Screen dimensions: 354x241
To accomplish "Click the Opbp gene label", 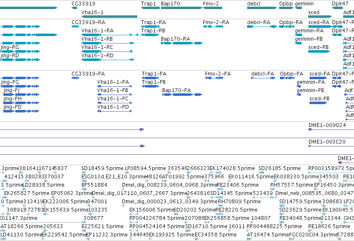I will click(286, 4).
